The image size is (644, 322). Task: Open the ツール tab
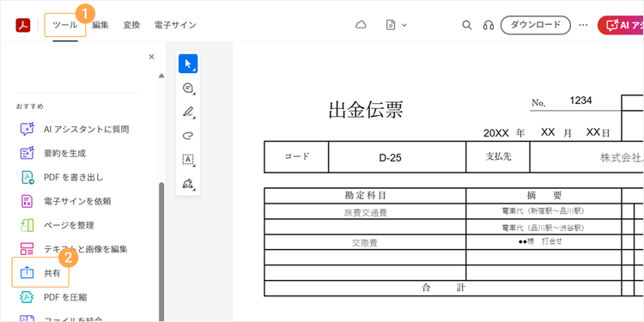[x=65, y=25]
